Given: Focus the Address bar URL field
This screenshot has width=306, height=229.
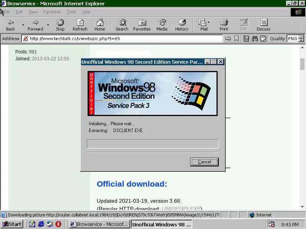Looking at the screenshot, I should click(122, 39).
